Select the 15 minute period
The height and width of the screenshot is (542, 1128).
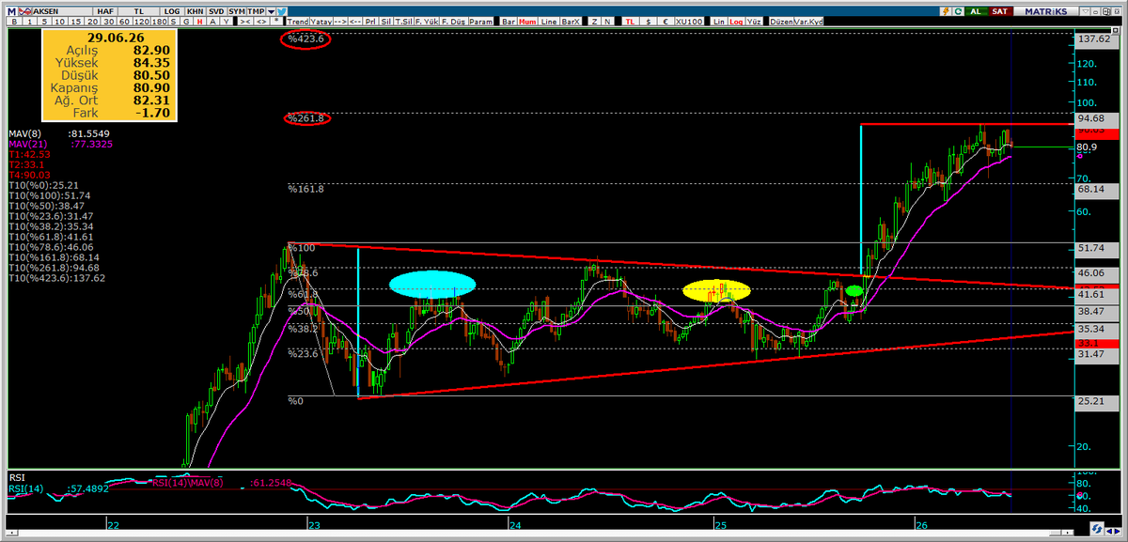(76, 22)
